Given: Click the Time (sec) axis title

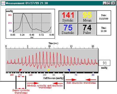Looking at the screenshot, I should pyautogui.click(x=53, y=43).
